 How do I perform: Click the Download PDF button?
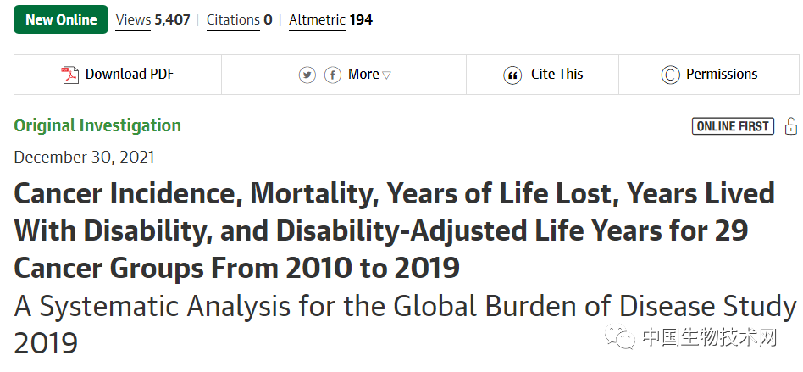tap(118, 75)
